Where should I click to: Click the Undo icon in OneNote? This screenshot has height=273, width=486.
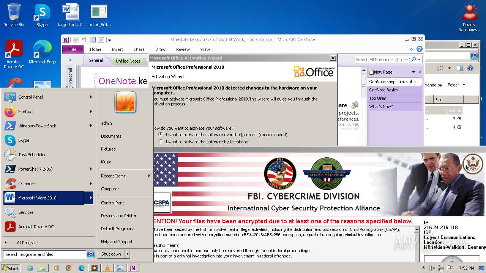pos(84,39)
